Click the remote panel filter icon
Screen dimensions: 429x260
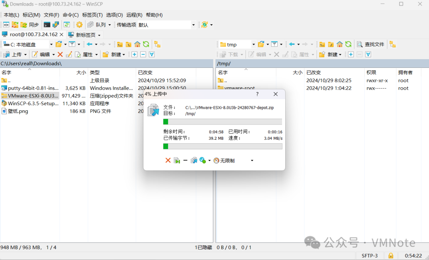click(274, 44)
